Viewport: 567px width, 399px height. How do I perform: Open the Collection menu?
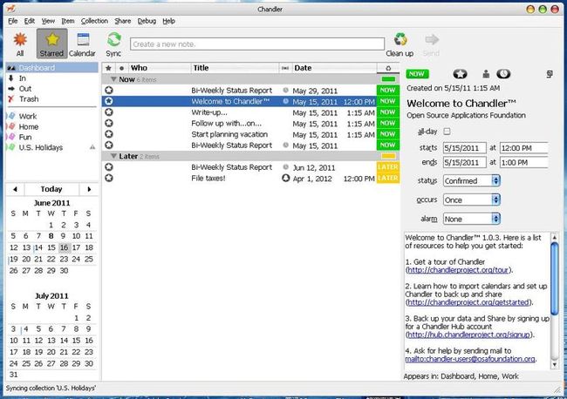pos(94,21)
